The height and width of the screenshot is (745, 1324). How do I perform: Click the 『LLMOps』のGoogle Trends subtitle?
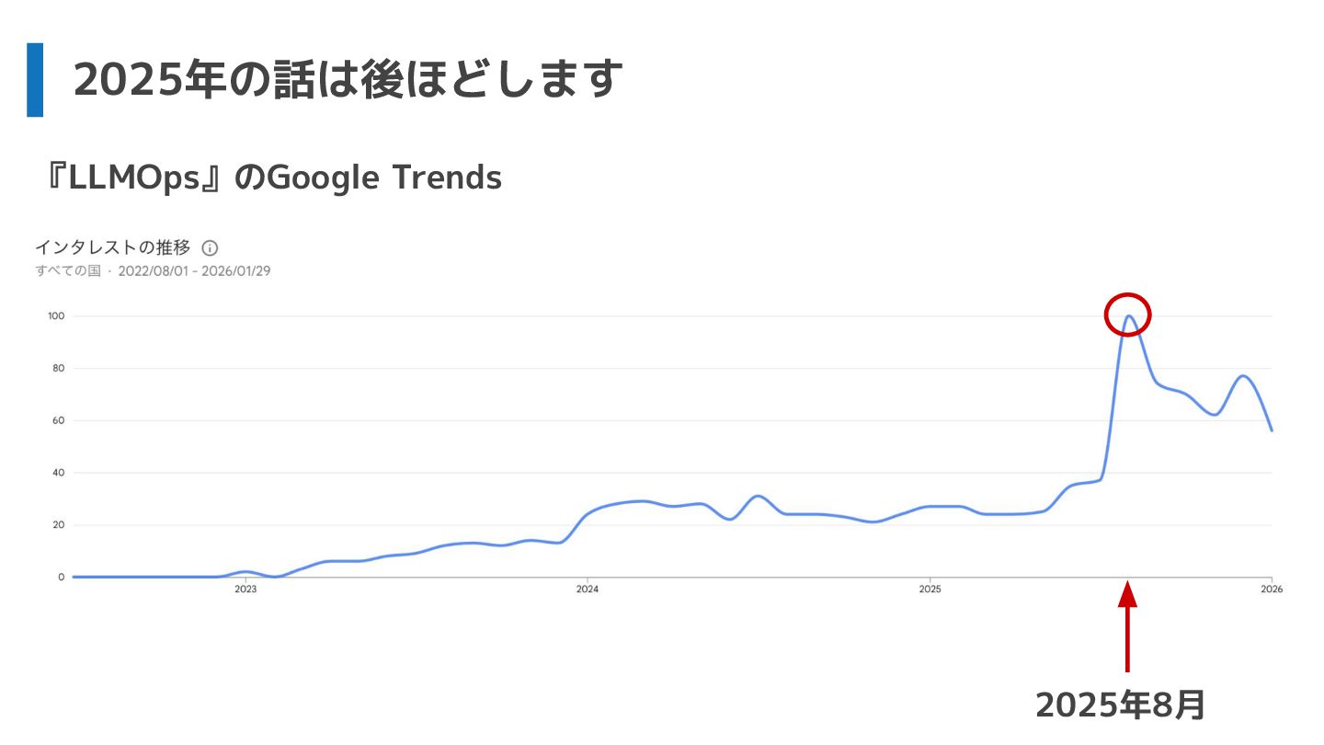(x=272, y=177)
